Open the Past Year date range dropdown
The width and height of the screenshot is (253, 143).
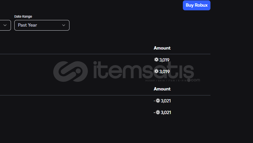coord(42,25)
